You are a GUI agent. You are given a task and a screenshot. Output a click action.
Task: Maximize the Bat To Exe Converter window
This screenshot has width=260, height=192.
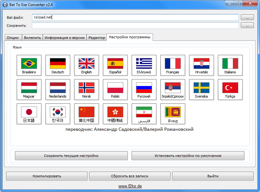[238, 4]
